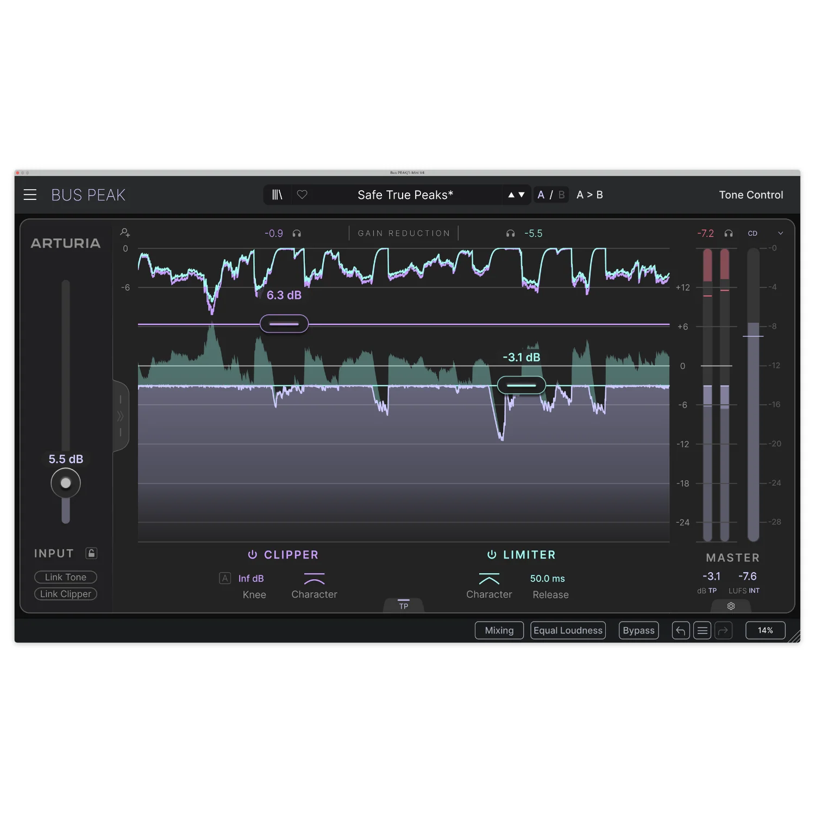This screenshot has height=815, width=815.
Task: Enable Link Tone
Action: click(x=66, y=577)
